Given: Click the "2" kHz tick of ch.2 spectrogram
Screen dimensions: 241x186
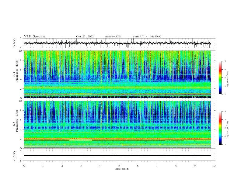Looking at the screenshot, I should coord(21,139).
